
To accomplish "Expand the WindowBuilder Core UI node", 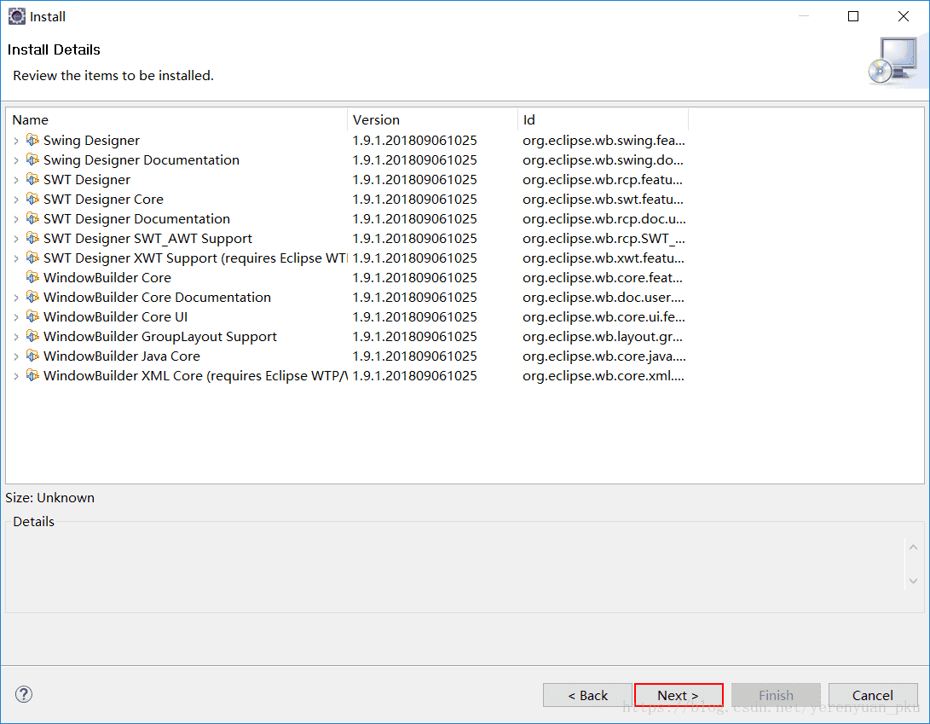I will (x=16, y=317).
